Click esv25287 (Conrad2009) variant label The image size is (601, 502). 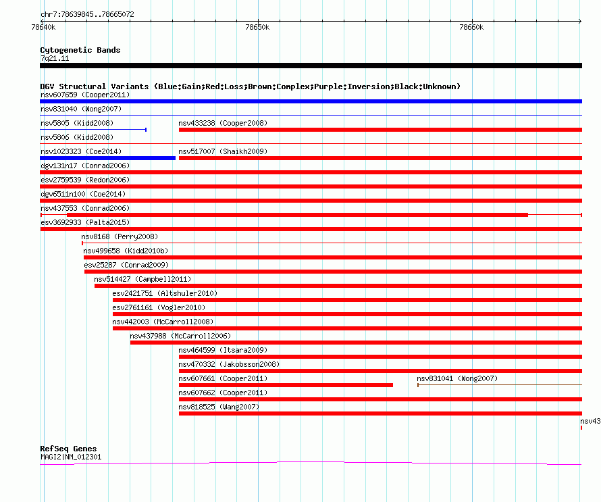126,265
